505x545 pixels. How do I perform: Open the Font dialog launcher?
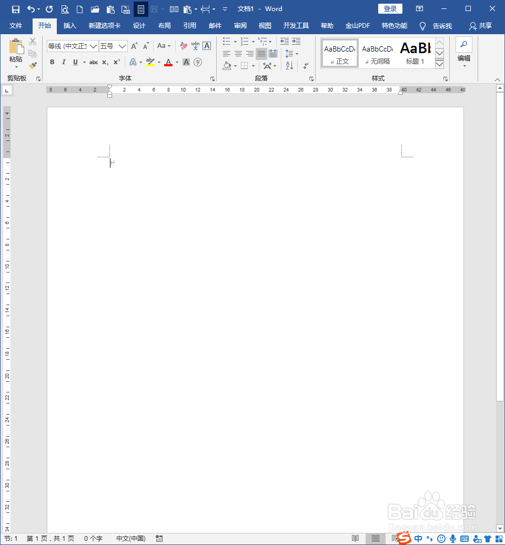point(213,79)
